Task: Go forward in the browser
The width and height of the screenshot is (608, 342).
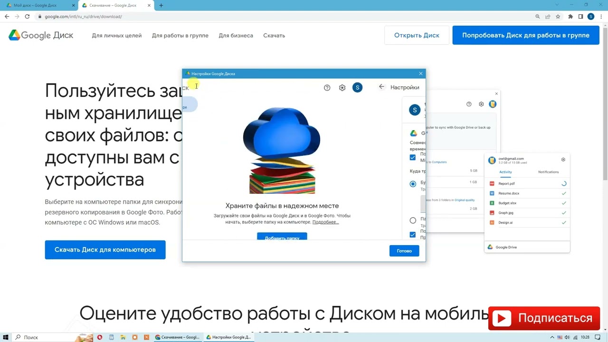Action: point(17,17)
